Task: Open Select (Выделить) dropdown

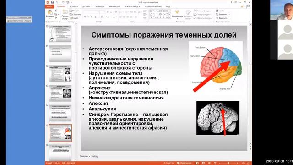Action: click(222, 18)
